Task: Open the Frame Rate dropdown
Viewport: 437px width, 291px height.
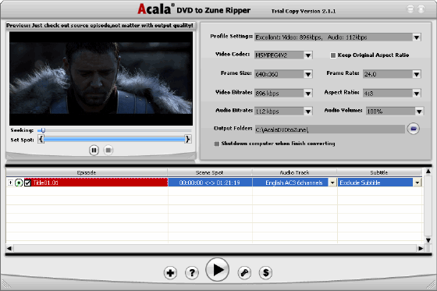Action: tap(417, 74)
